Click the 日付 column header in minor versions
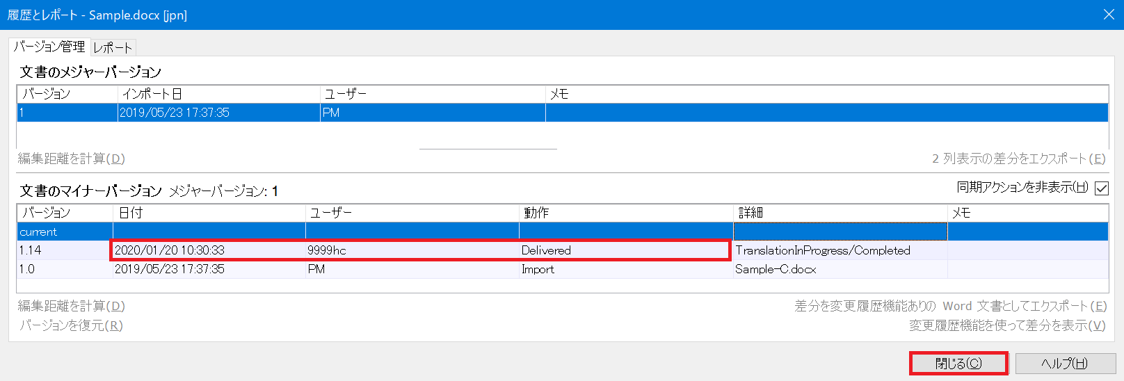The height and width of the screenshot is (381, 1124). click(209, 213)
